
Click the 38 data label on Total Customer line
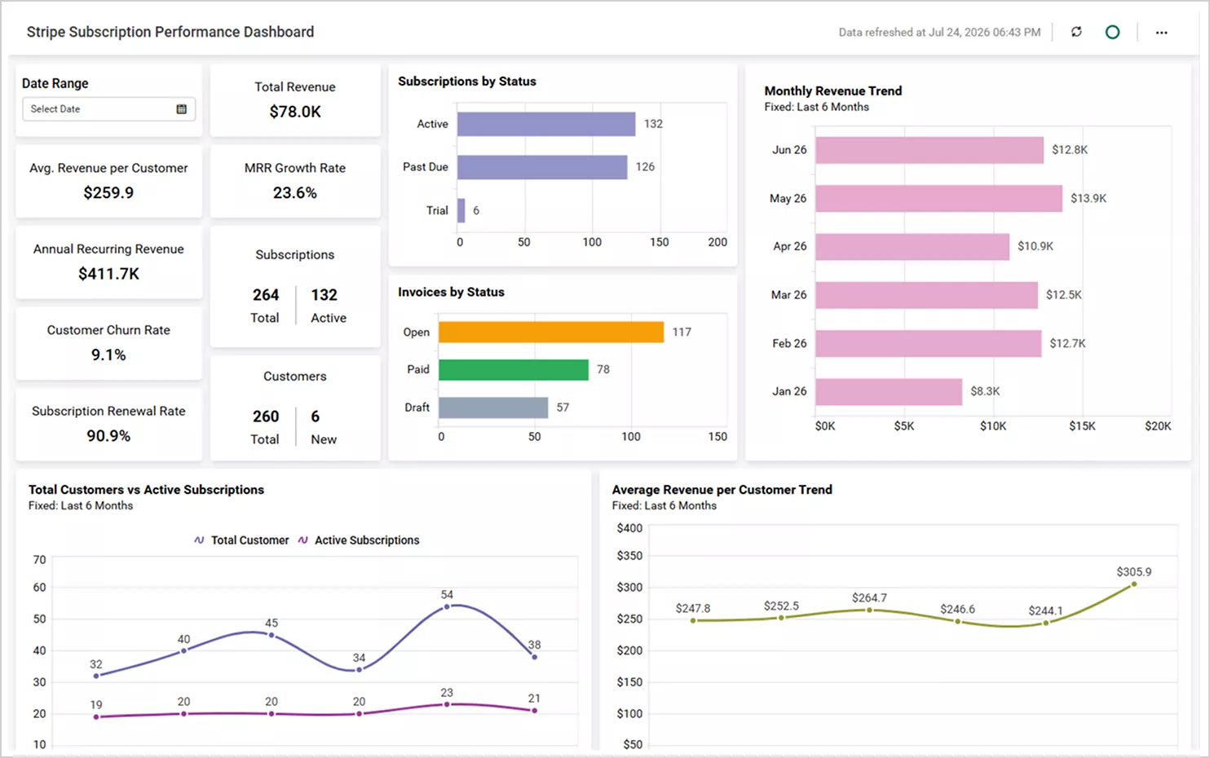point(534,645)
